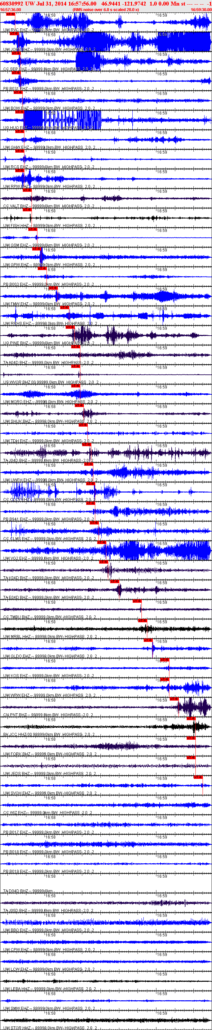Click the start time 16:57:36.00 label
The width and height of the screenshot is (212, 1030).
(x=11, y=9)
